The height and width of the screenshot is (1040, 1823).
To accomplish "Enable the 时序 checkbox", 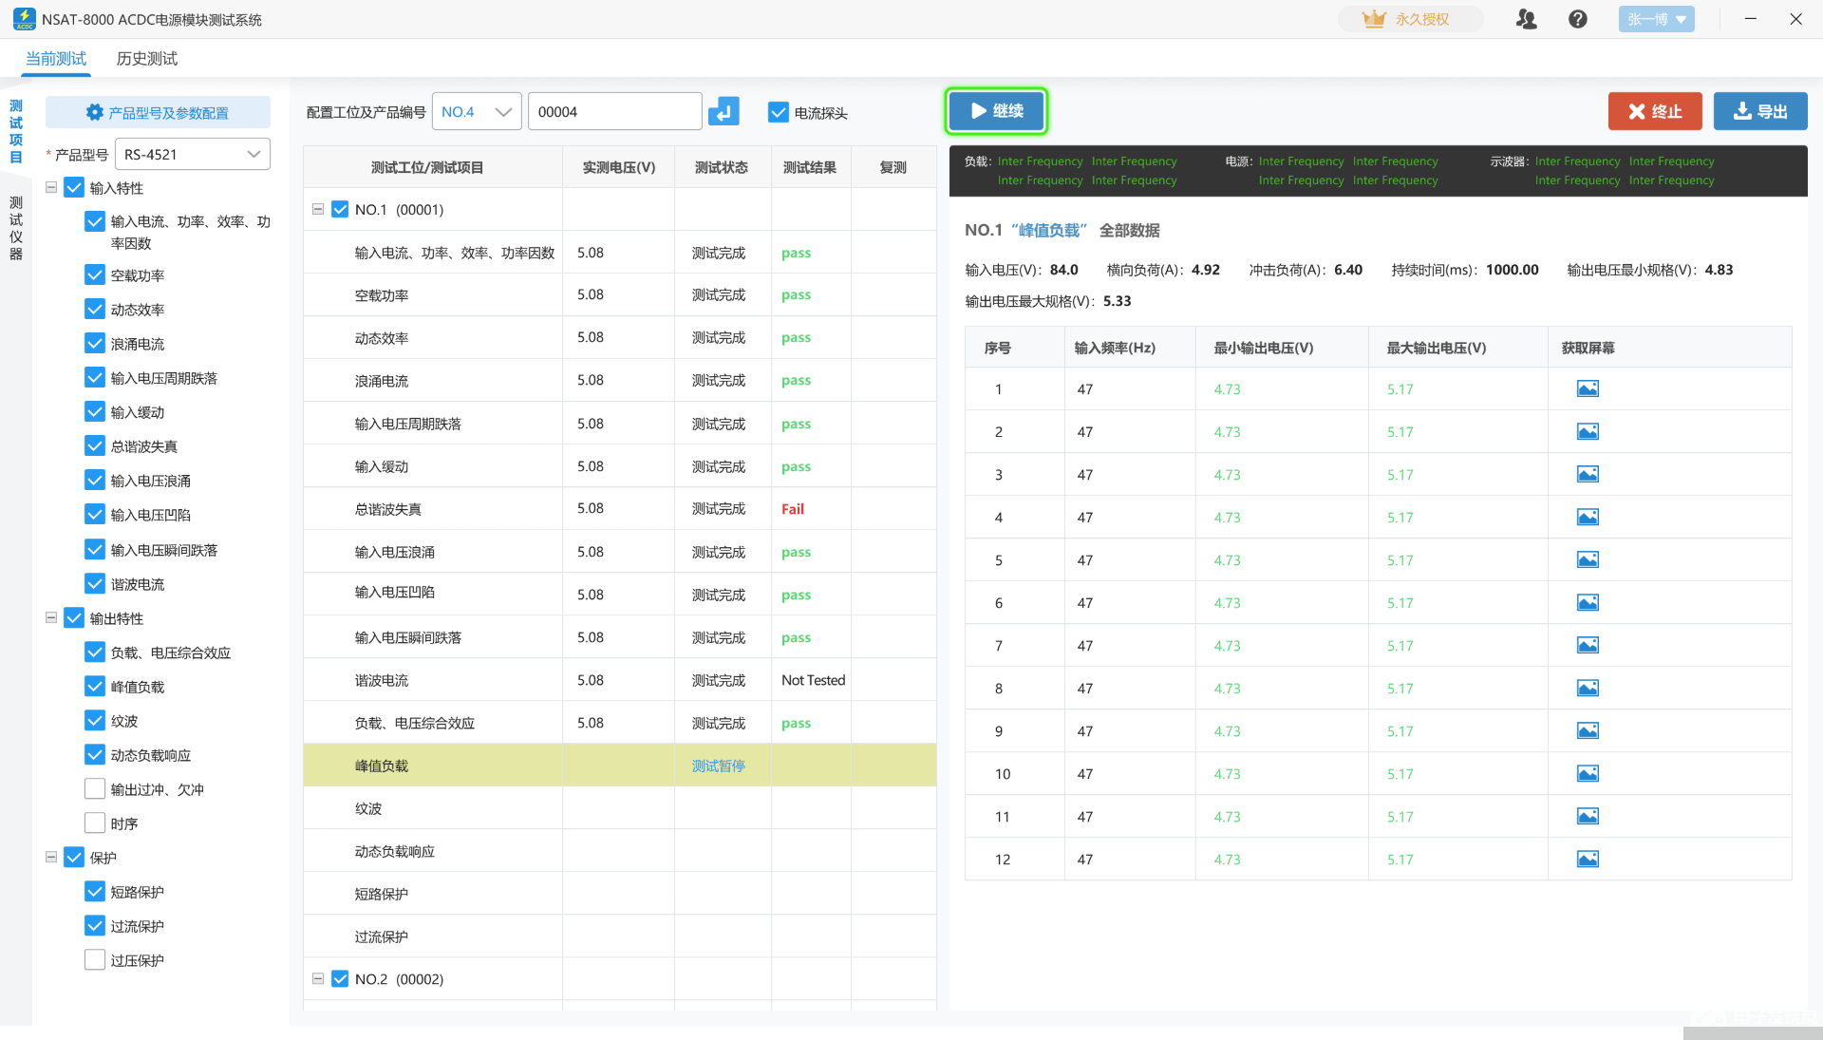I will 95,823.
